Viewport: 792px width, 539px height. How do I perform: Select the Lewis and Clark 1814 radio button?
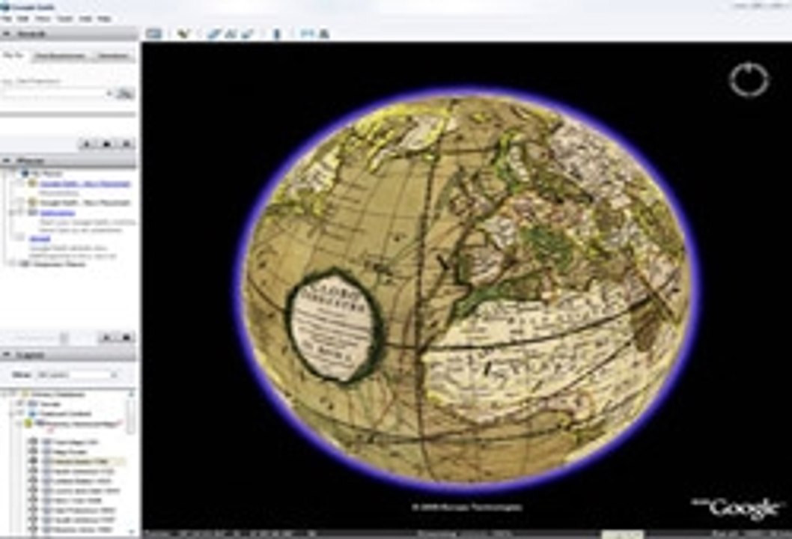pyautogui.click(x=34, y=490)
